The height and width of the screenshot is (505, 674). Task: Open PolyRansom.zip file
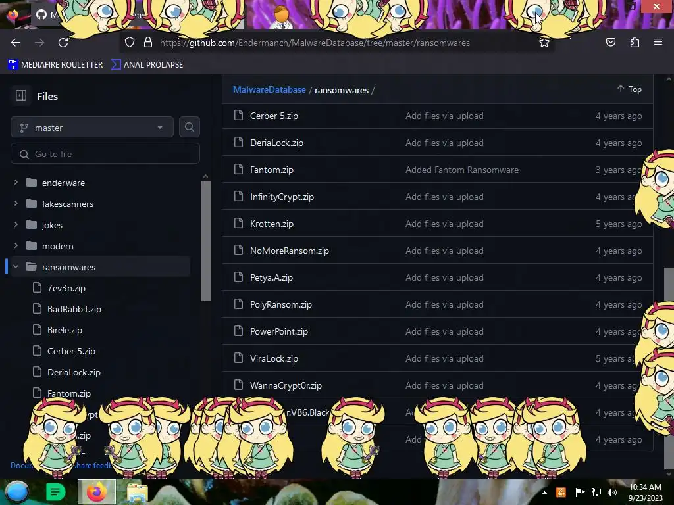tap(280, 304)
